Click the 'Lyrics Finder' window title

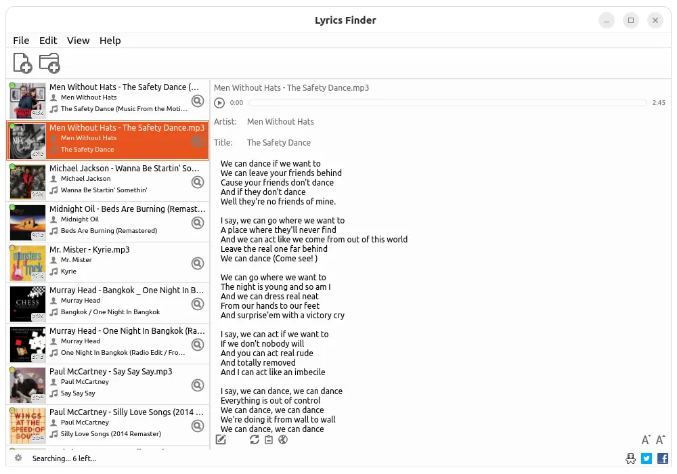tap(345, 20)
